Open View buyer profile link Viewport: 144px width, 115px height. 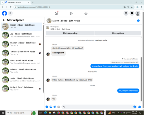pyautogui.click(x=101, y=40)
